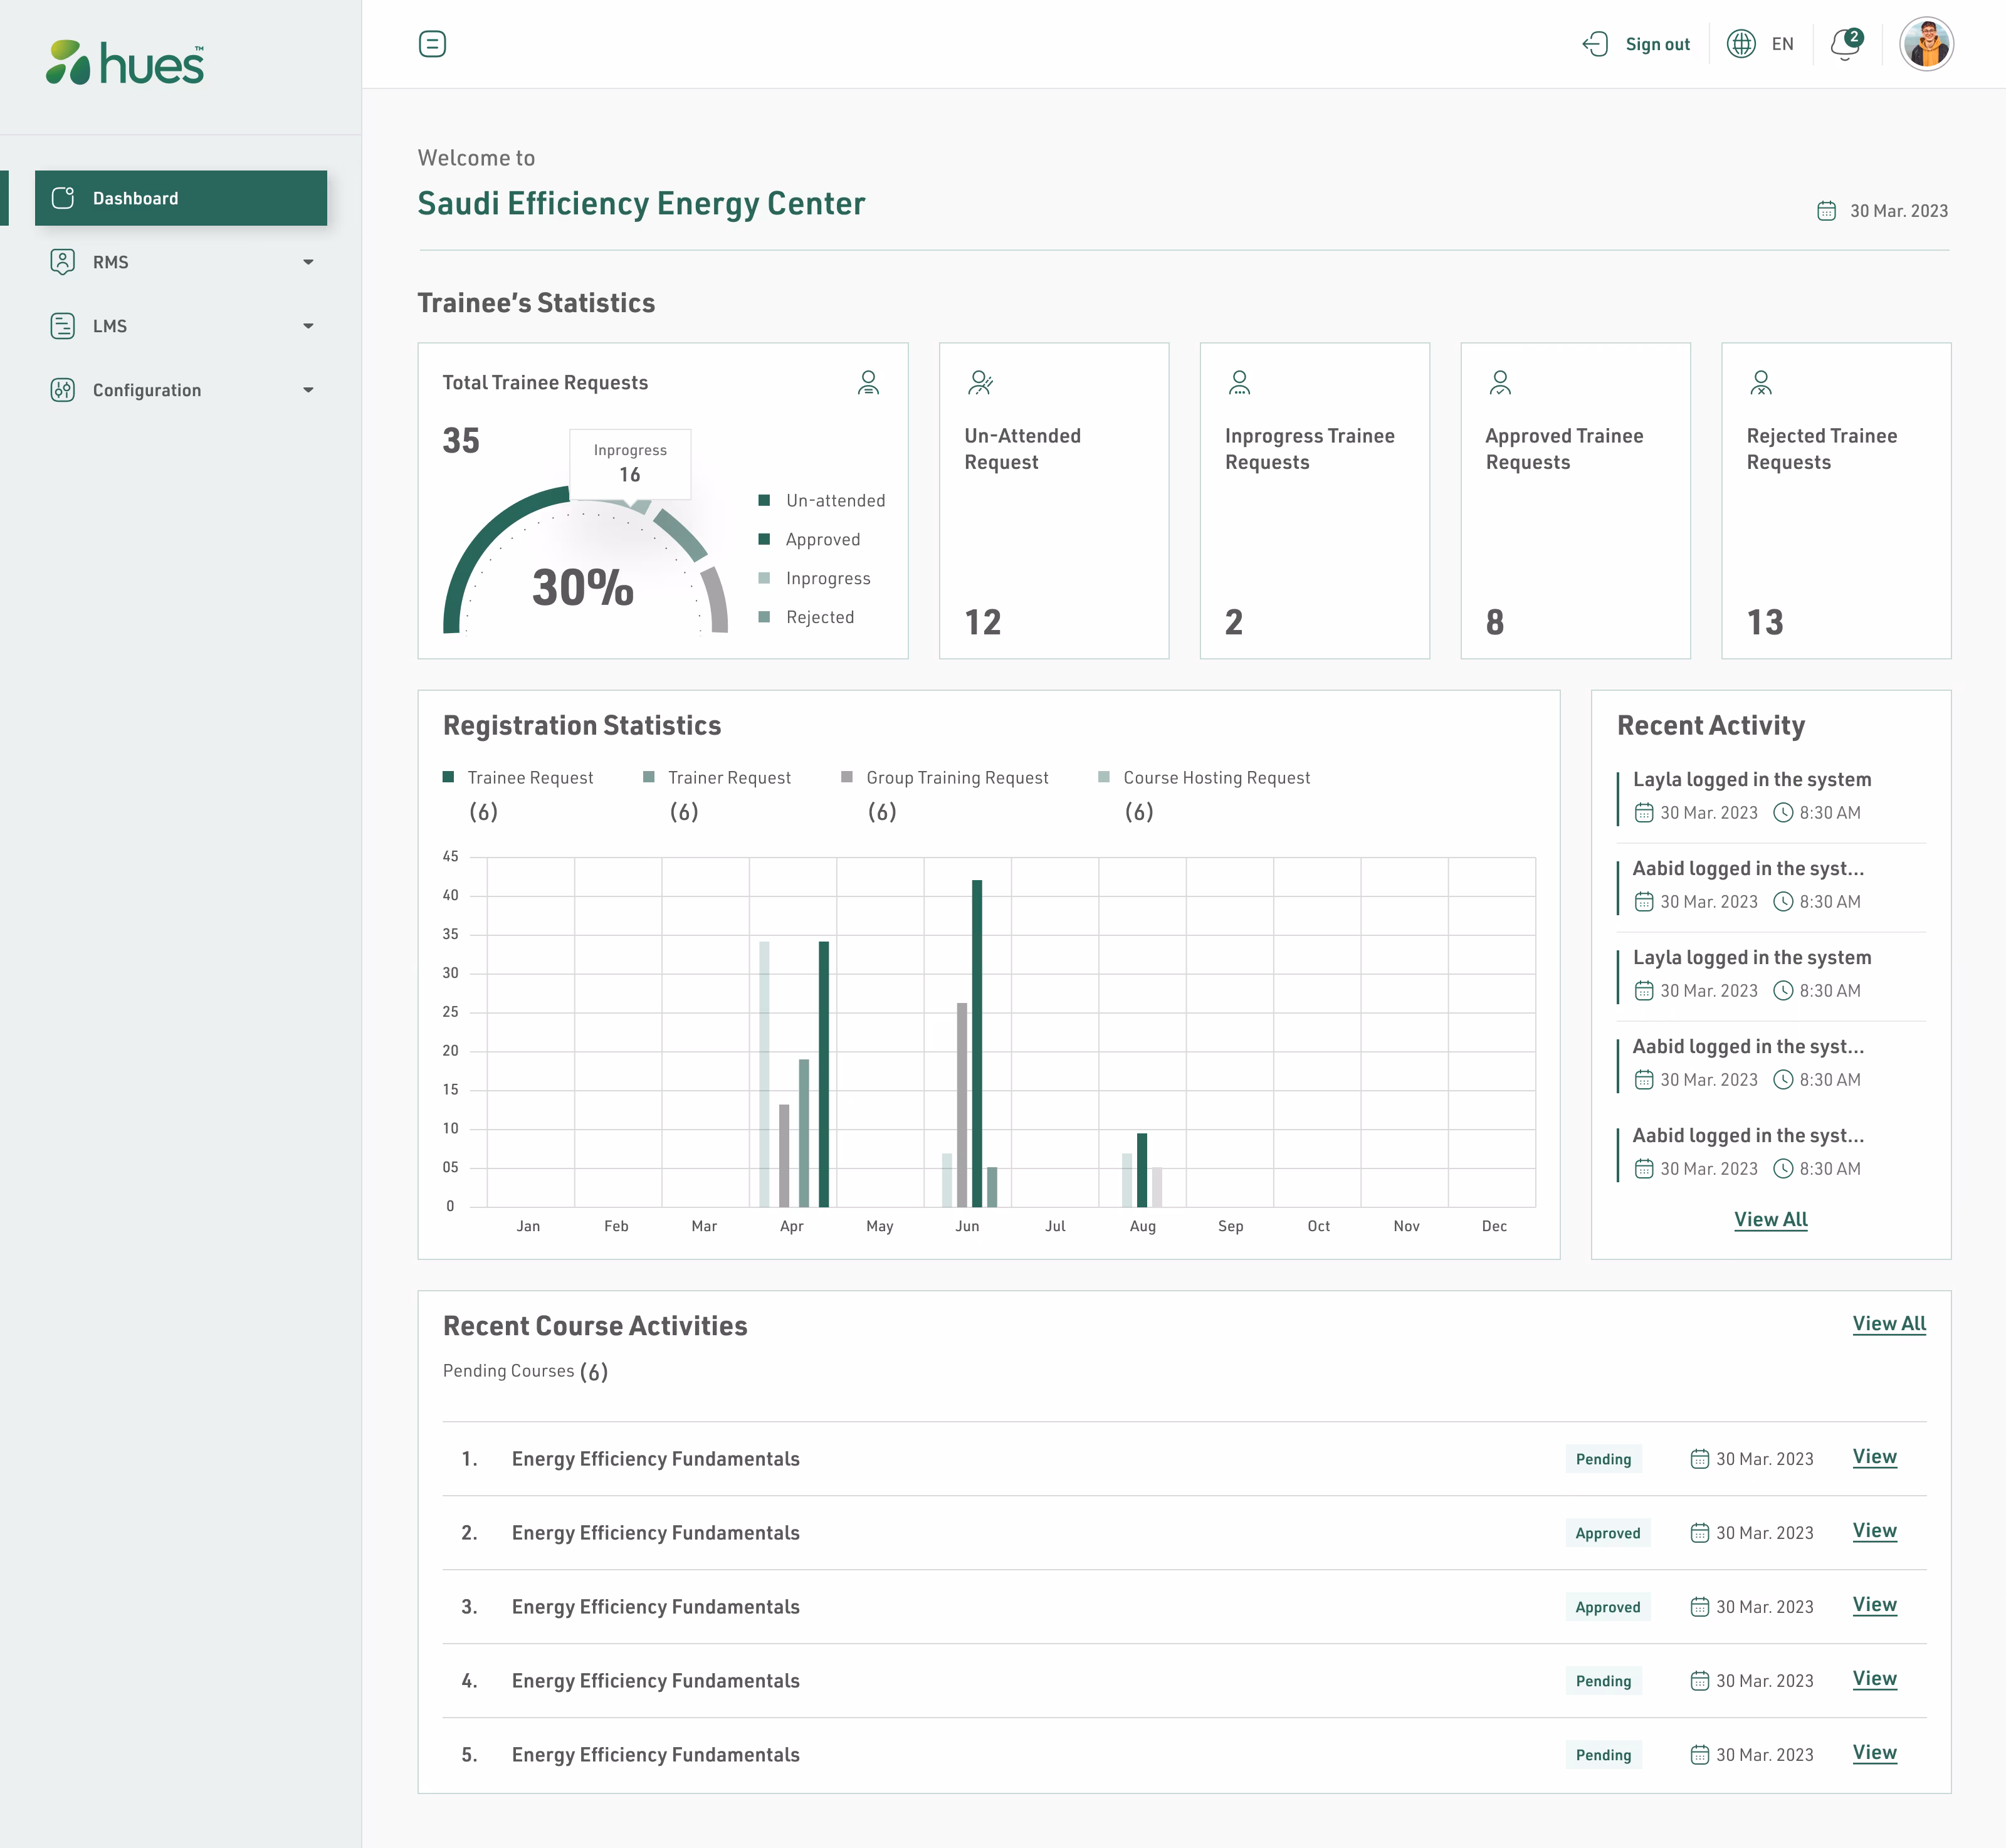
Task: Click the Un-Attended Request card icon
Action: 980,383
